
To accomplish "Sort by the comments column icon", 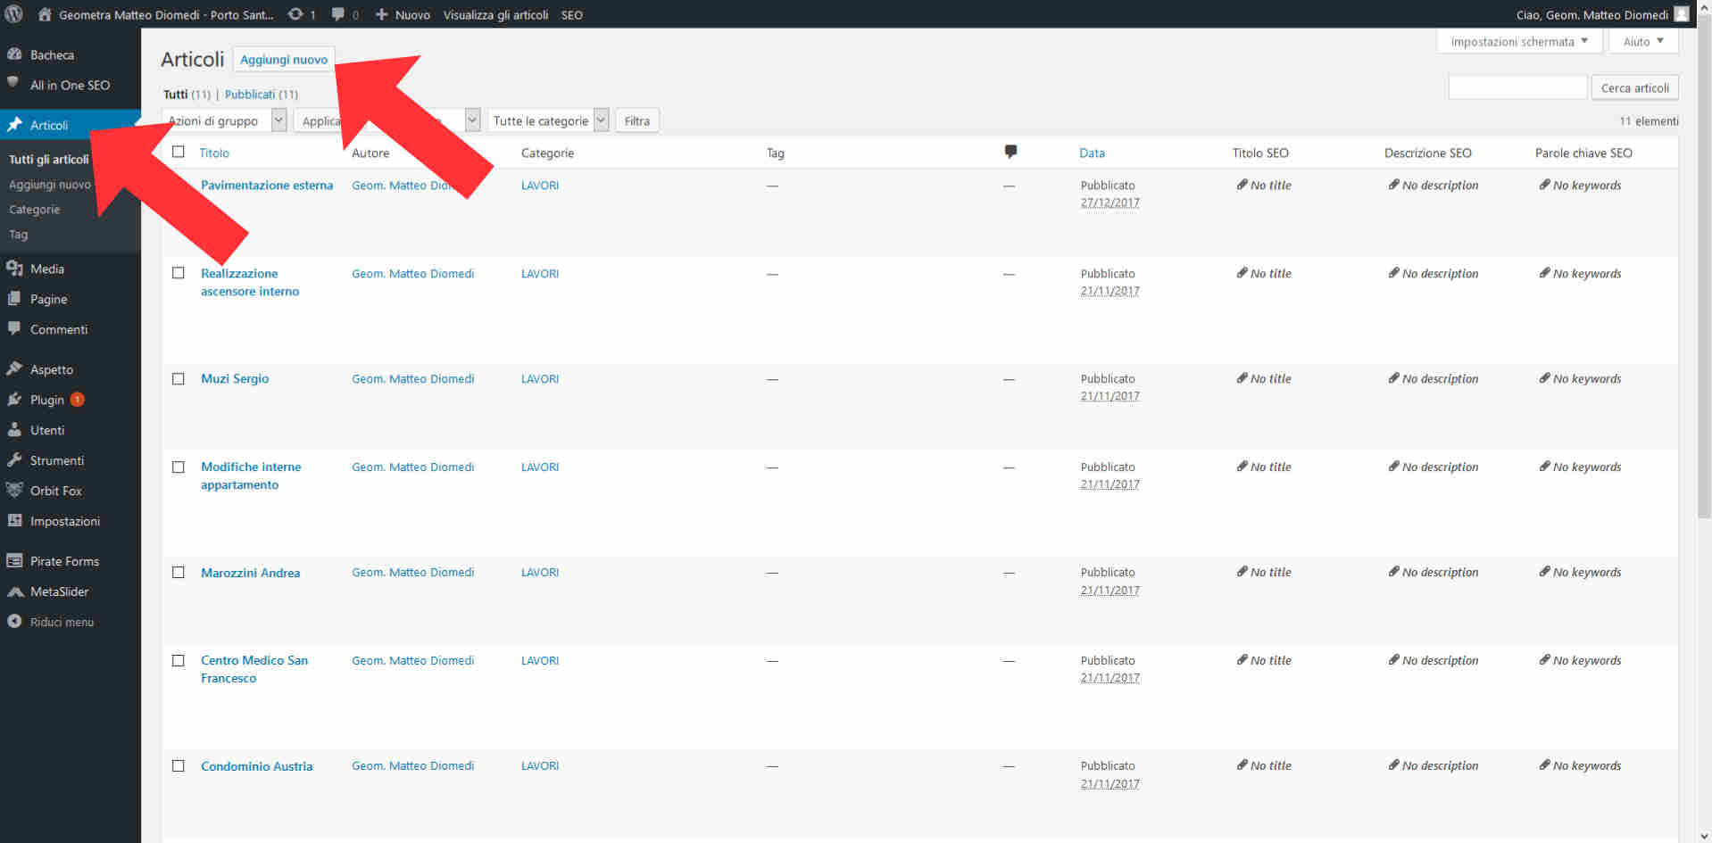I will [1010, 152].
